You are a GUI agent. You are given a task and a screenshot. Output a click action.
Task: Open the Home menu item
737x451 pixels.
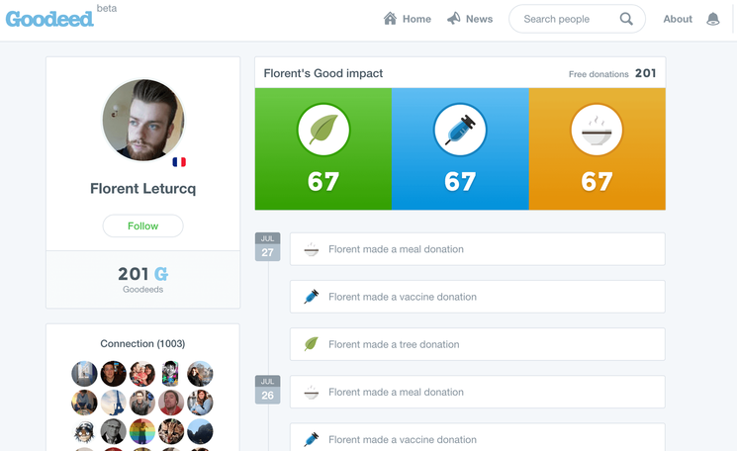pos(408,19)
